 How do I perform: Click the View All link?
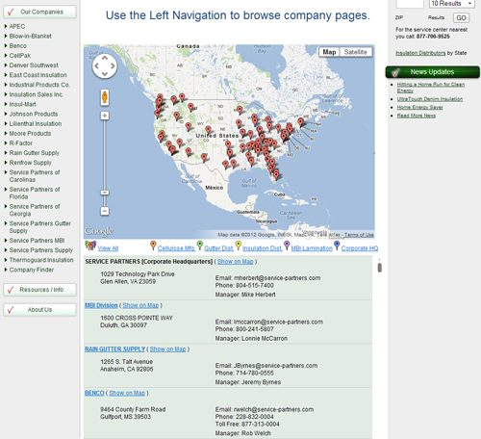[108, 248]
